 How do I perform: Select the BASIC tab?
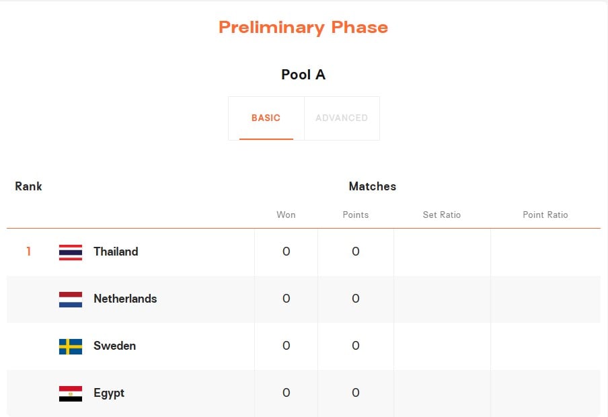266,118
